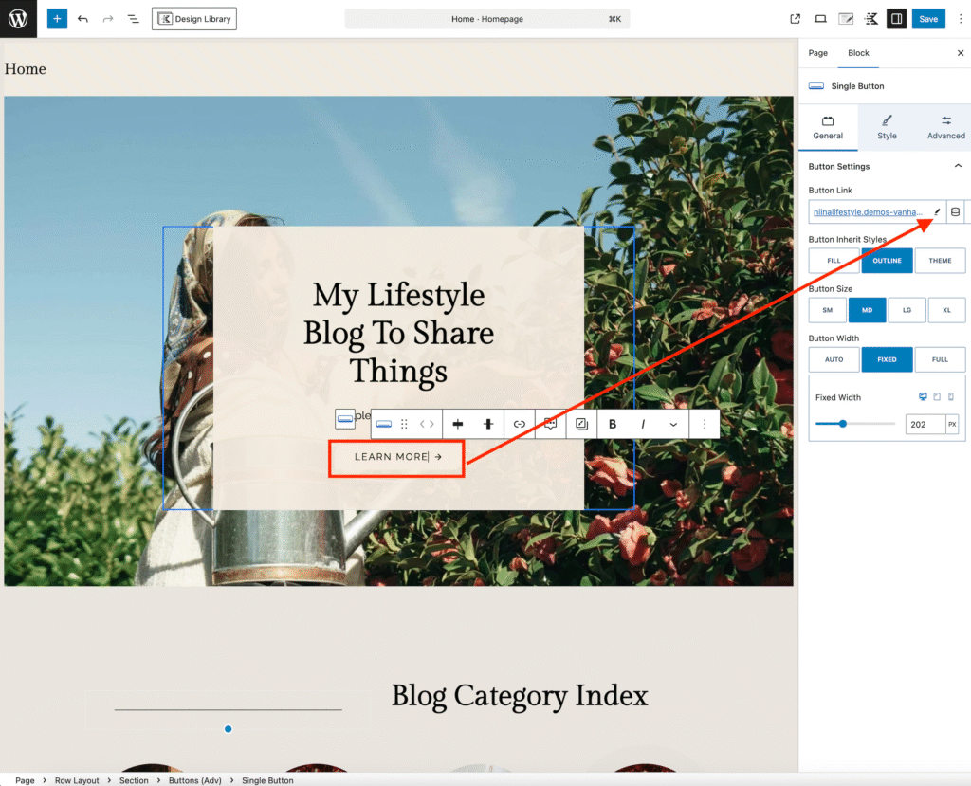Click the link icon in block toolbar
The width and height of the screenshot is (971, 786).
(x=519, y=424)
